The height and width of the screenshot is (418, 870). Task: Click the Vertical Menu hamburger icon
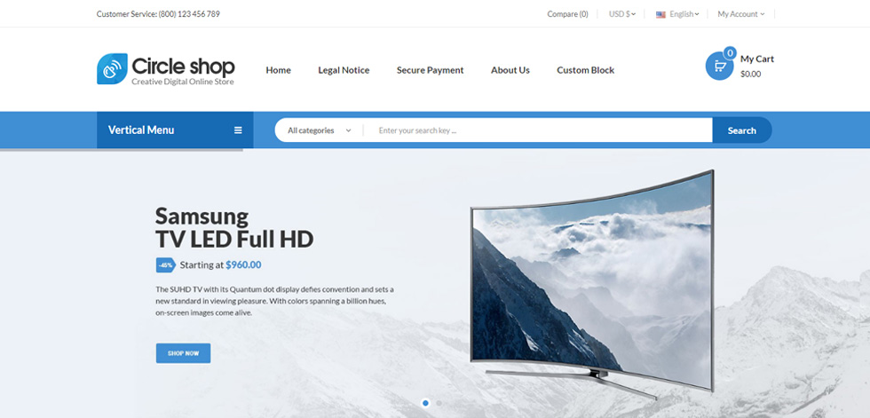pyautogui.click(x=238, y=130)
